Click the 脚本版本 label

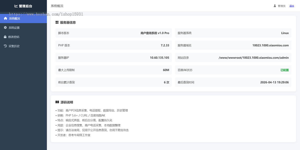64,33
